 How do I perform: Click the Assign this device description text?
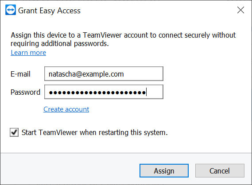point(123,35)
